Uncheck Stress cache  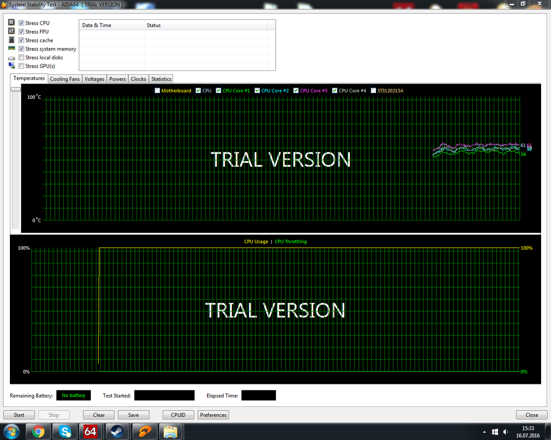click(x=21, y=40)
